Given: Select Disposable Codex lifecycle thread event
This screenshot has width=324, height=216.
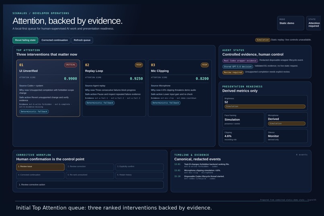Looking at the screenshot, I should click(199, 177).
